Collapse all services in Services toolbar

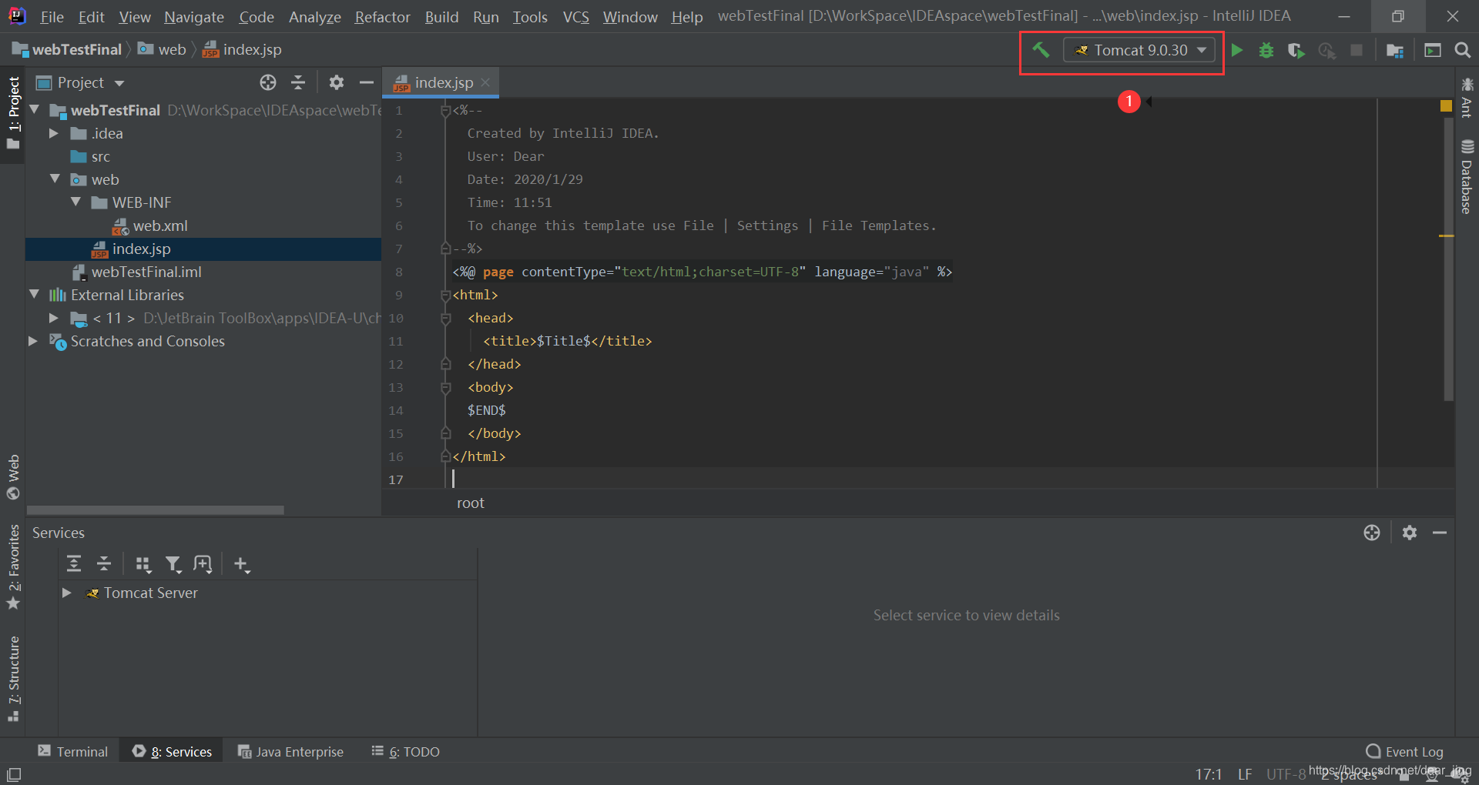[104, 564]
